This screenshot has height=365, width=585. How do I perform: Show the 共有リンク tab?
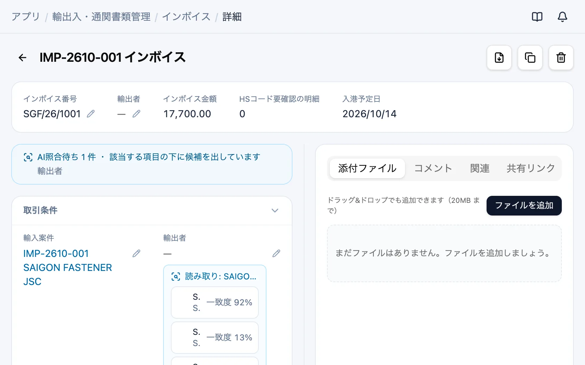(x=531, y=168)
